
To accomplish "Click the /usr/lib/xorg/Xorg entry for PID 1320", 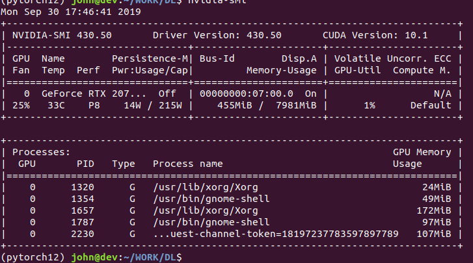I will click(206, 187).
